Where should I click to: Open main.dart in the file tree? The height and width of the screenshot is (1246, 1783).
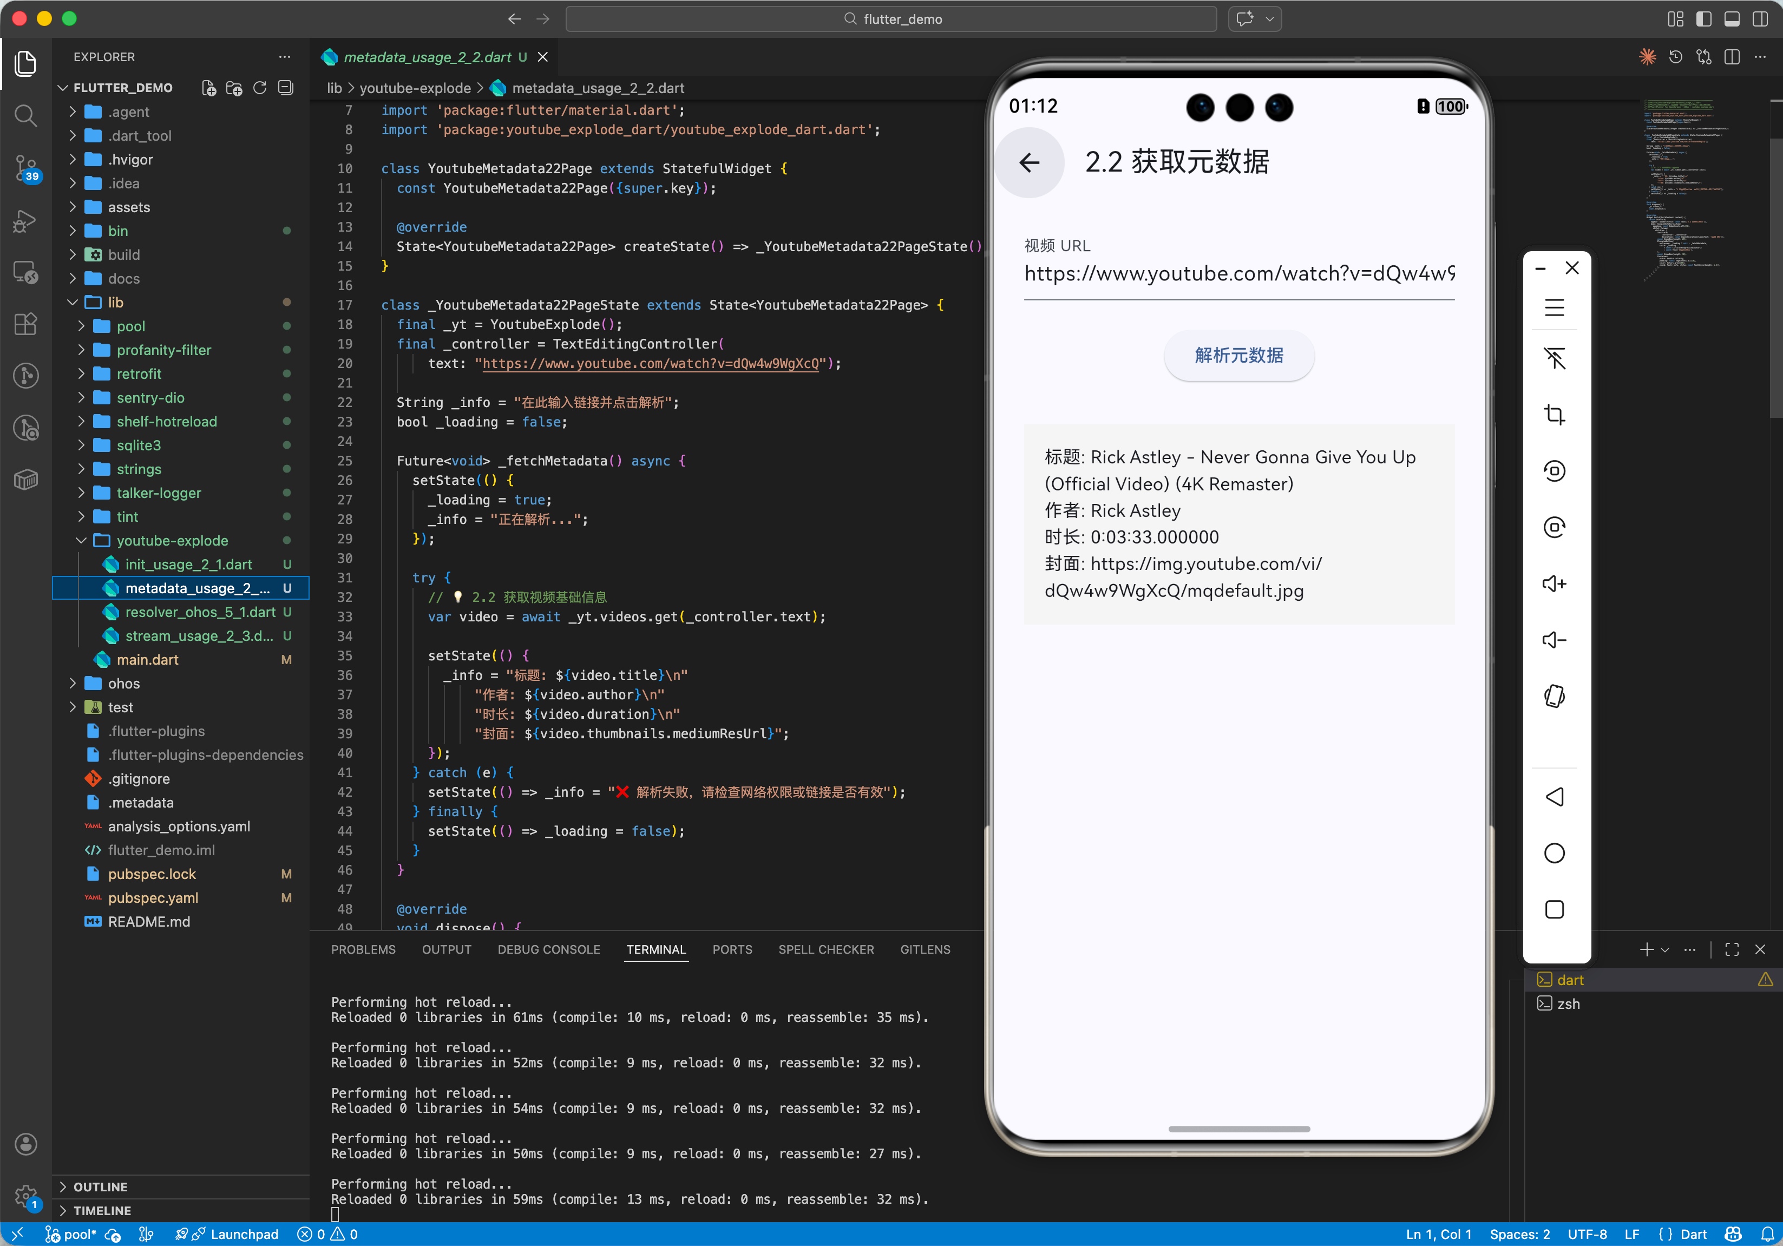click(148, 659)
